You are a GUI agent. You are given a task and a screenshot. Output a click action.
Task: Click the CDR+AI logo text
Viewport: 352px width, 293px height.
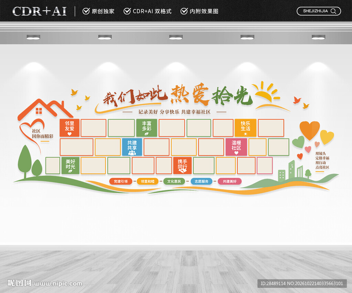40,11
